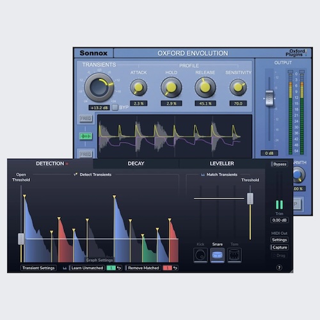This screenshot has width=320, height=320.
Task: Click the Match Transients Threshold slider handle
Action: pyautogui.click(x=250, y=198)
